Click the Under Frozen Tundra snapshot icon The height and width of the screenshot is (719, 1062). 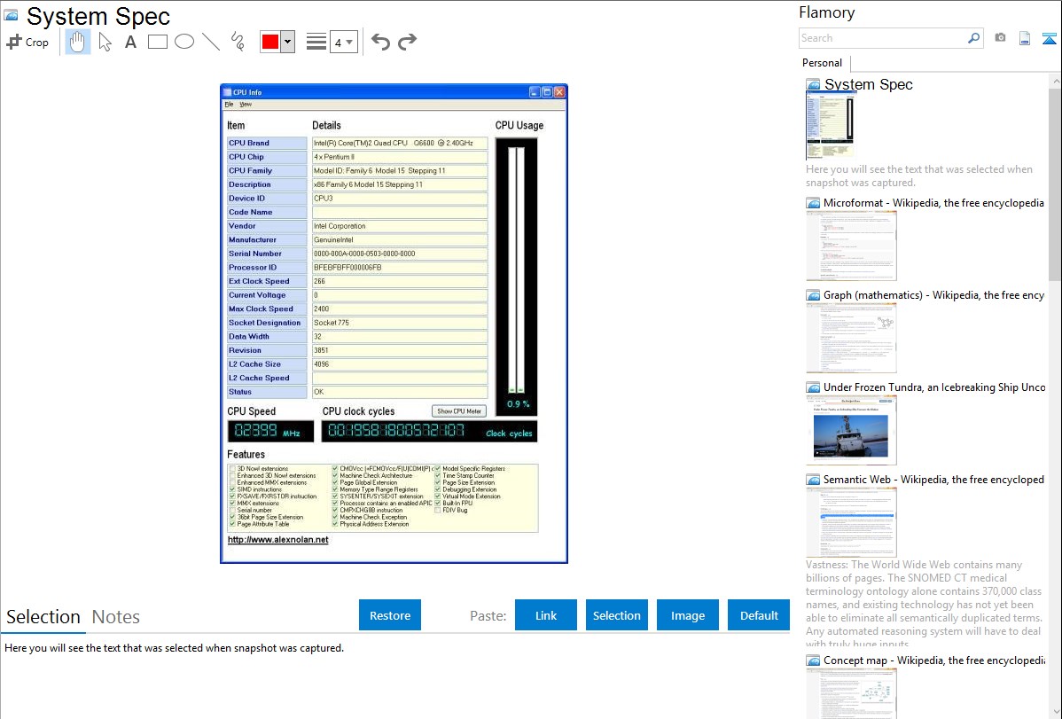[813, 387]
